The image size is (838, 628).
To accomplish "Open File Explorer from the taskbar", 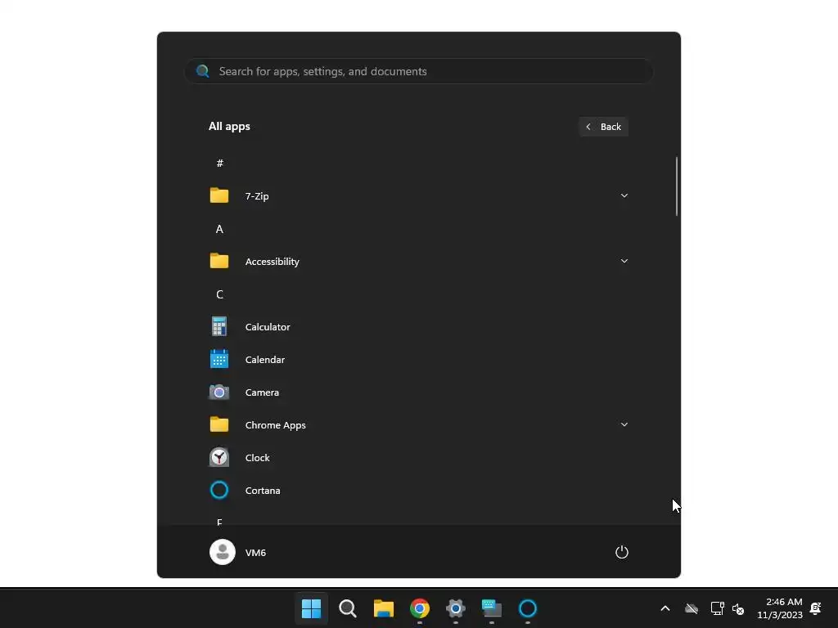I will pyautogui.click(x=383, y=608).
